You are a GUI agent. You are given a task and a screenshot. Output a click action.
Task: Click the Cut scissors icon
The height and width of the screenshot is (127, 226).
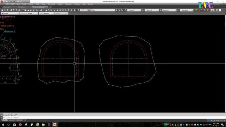[x=23, y=10]
